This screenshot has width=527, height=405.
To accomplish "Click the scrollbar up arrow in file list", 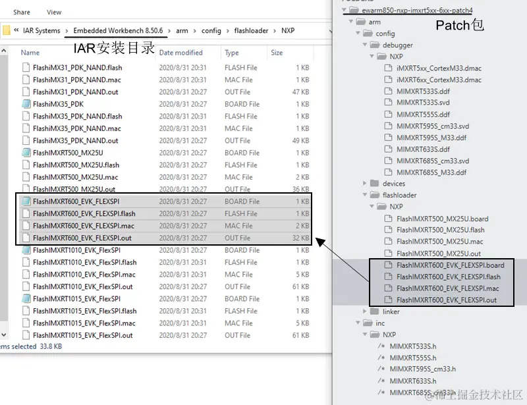I will click(4, 51).
